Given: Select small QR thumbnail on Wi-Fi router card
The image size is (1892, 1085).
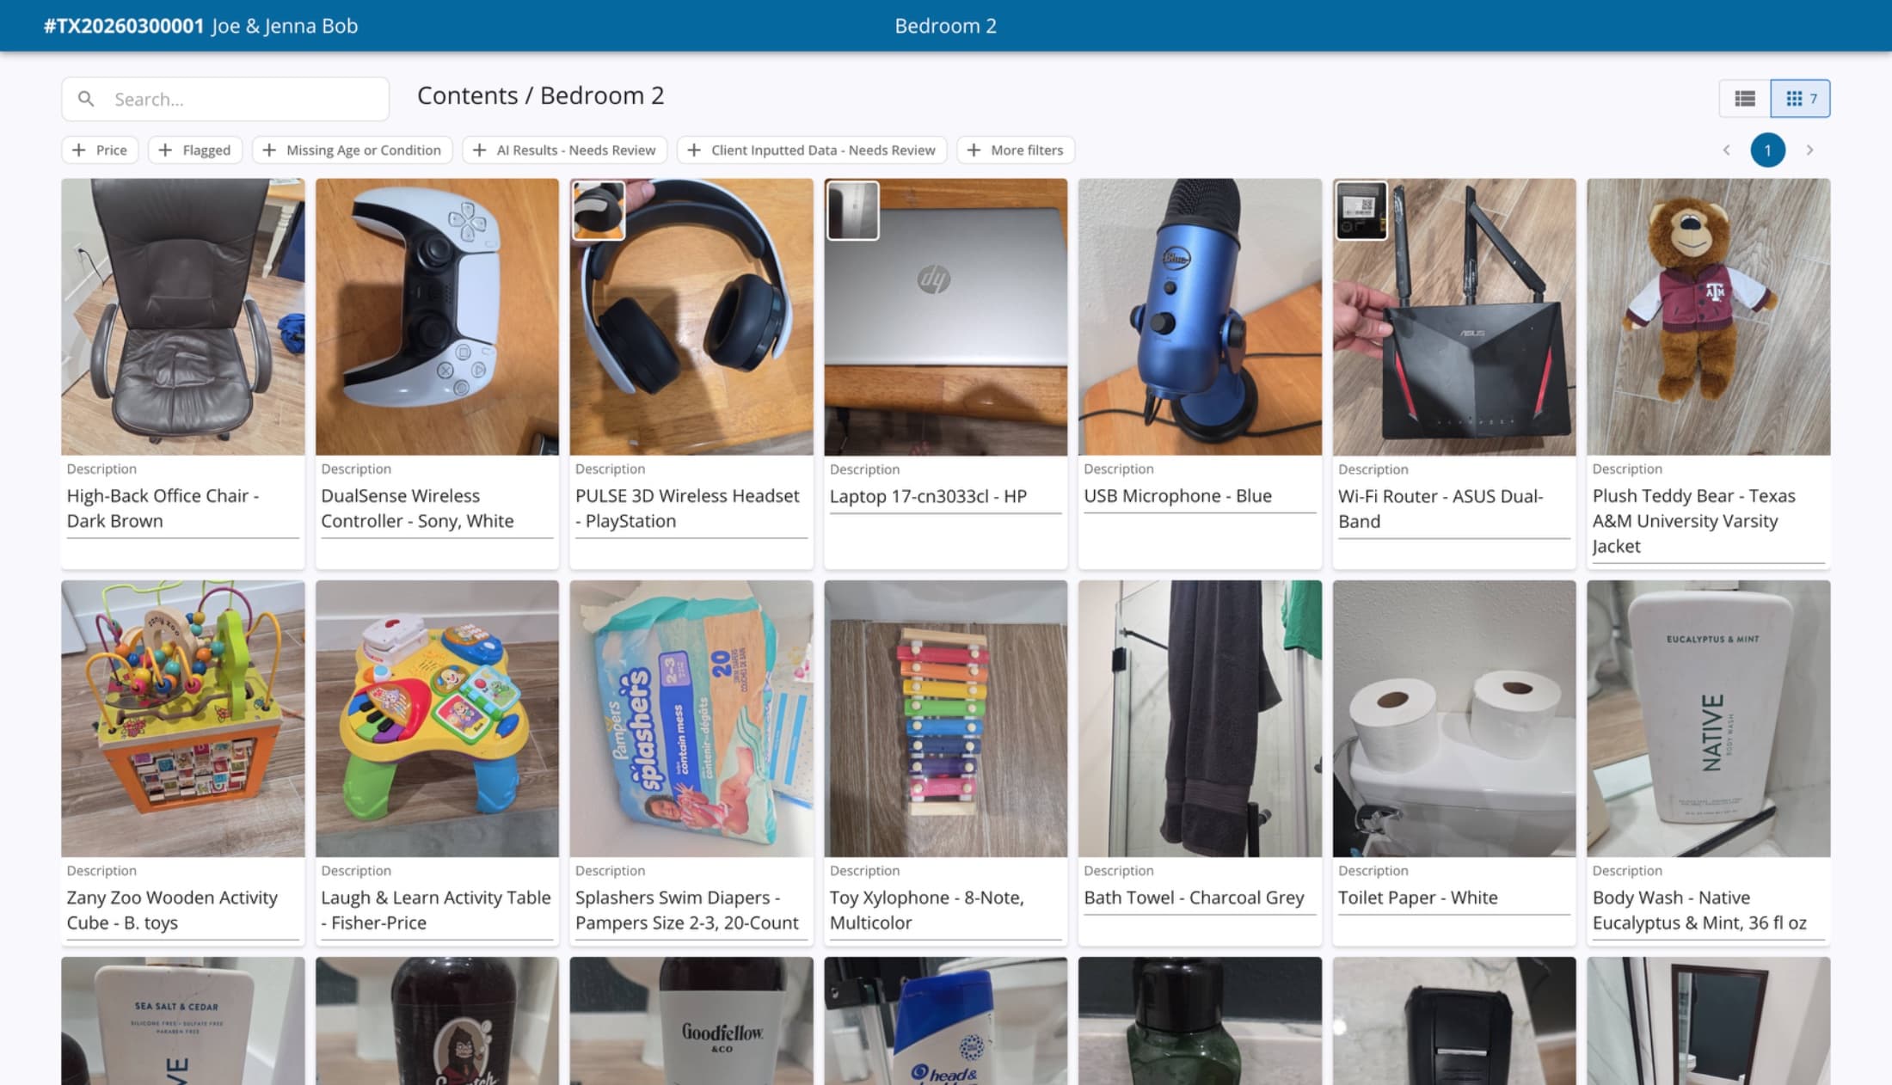Looking at the screenshot, I should click(x=1361, y=211).
